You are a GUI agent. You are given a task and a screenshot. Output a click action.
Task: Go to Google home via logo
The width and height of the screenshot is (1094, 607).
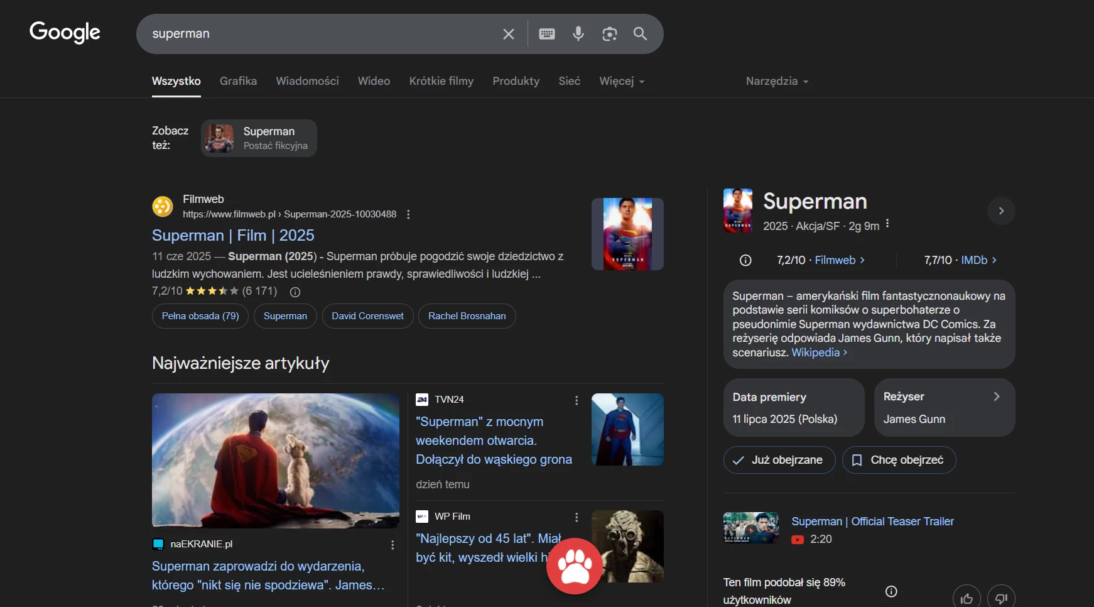pyautogui.click(x=65, y=33)
